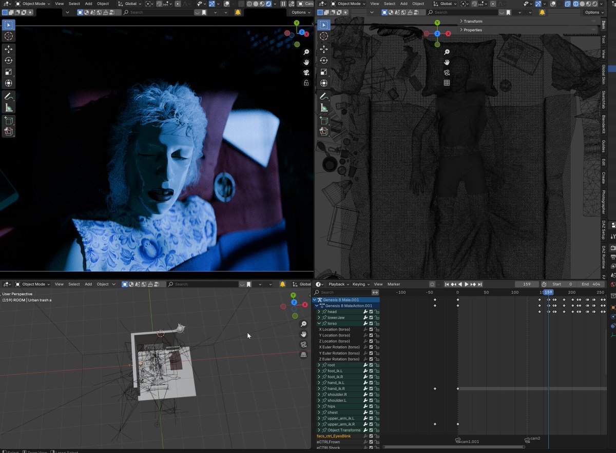Open the Keying menu in timeline
Viewport: 616px width, 453px height.
click(360, 284)
